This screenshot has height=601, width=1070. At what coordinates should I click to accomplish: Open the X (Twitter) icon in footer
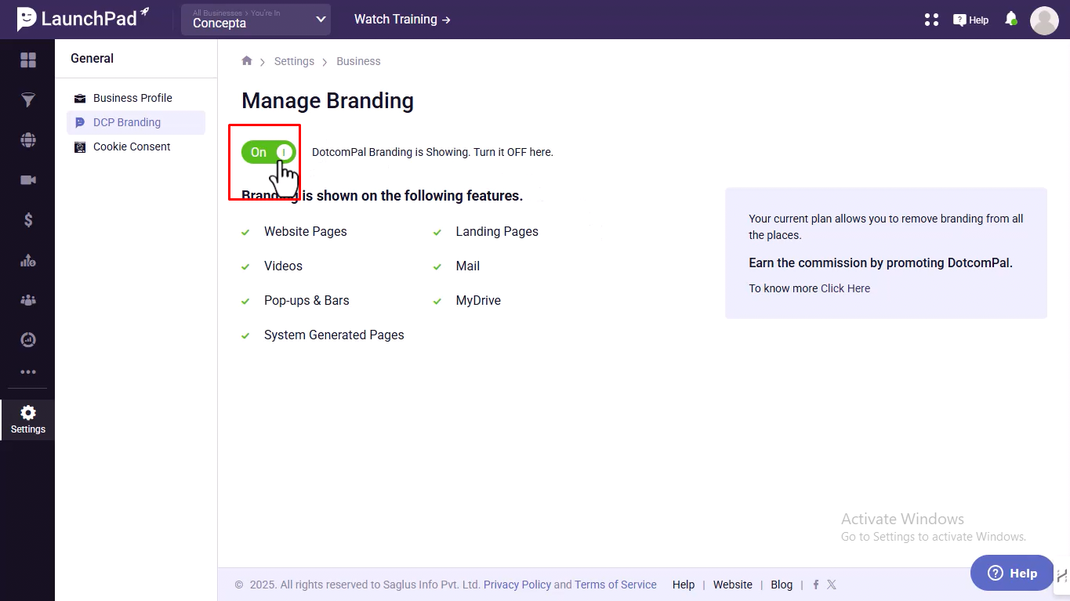point(832,585)
